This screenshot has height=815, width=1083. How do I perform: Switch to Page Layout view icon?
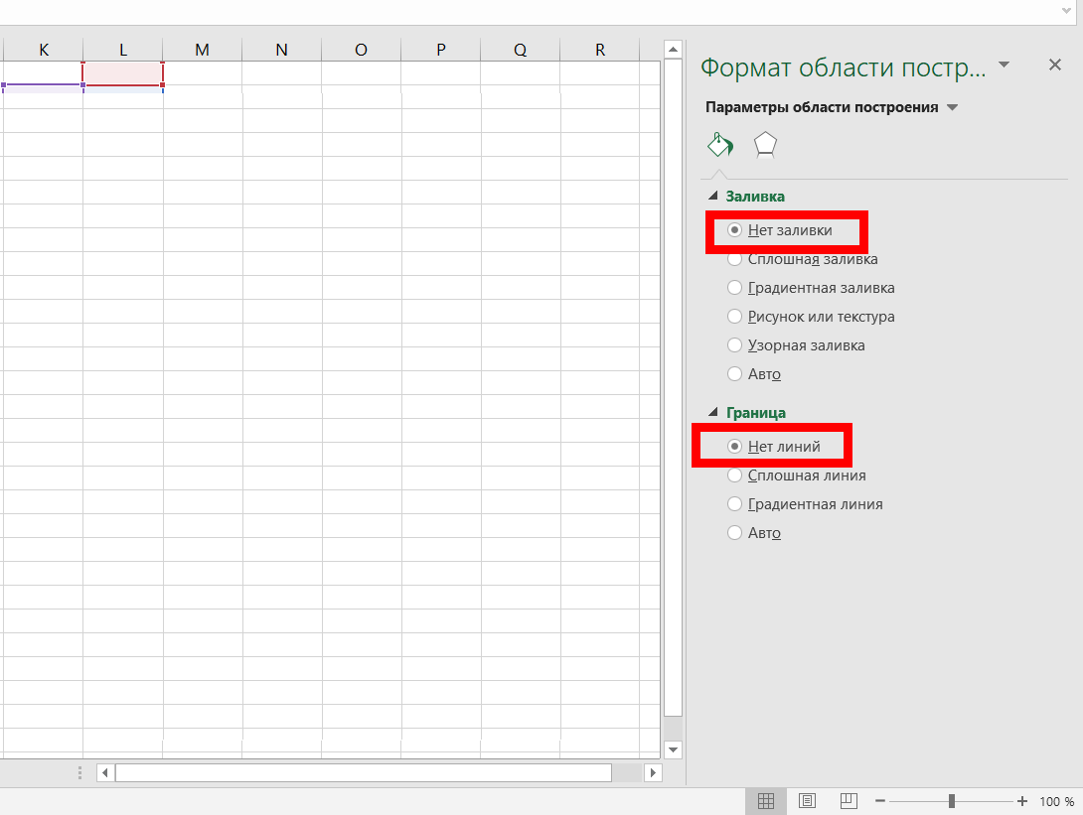[807, 801]
